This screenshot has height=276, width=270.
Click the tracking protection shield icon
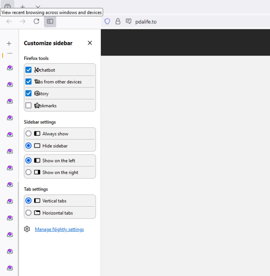click(107, 21)
